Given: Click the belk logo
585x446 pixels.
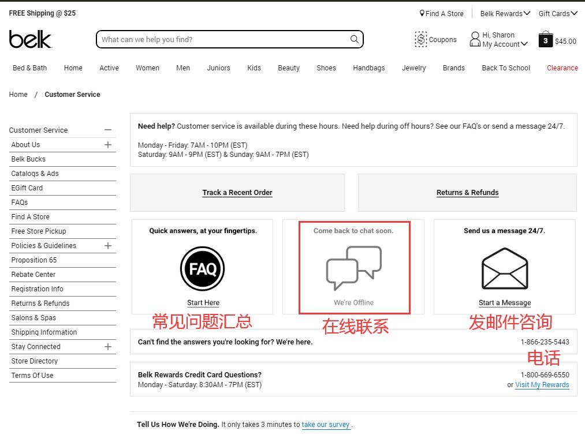Looking at the screenshot, I should pos(30,39).
